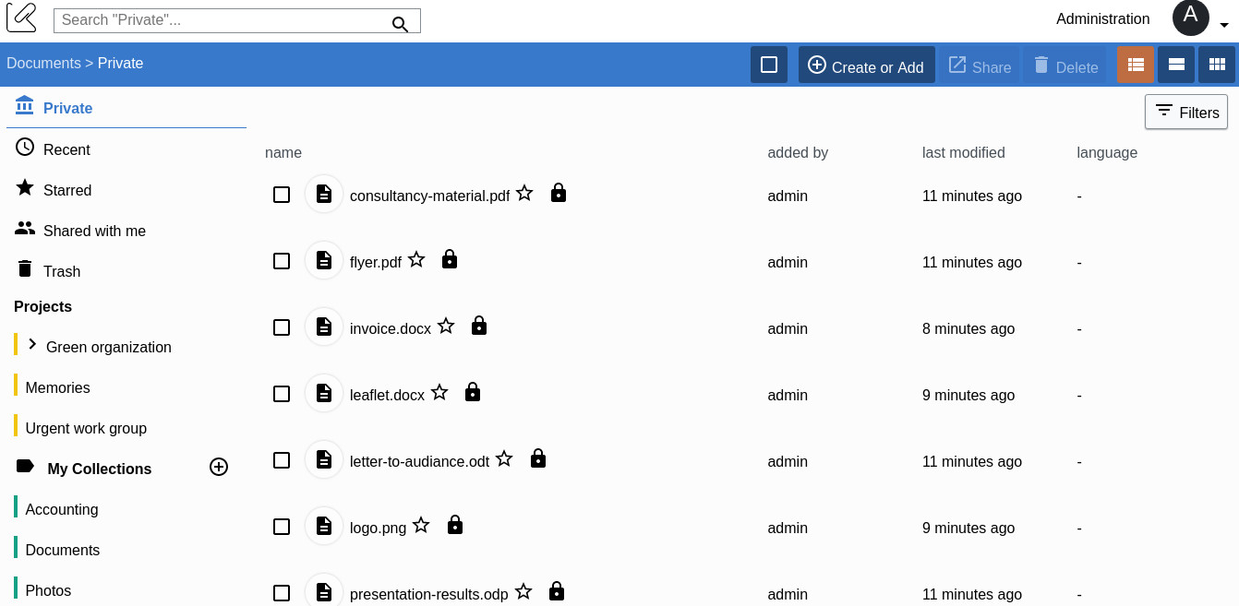
Task: Click lock icon of presentation-results.odp
Action: pos(557,591)
